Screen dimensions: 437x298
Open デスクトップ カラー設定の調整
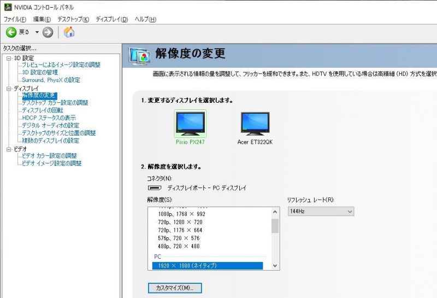click(55, 103)
